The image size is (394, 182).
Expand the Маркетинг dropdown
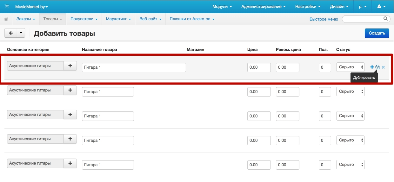pos(118,19)
